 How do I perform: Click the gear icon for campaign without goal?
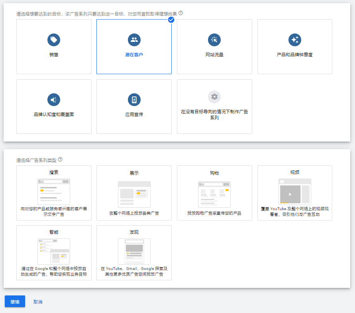(x=214, y=97)
